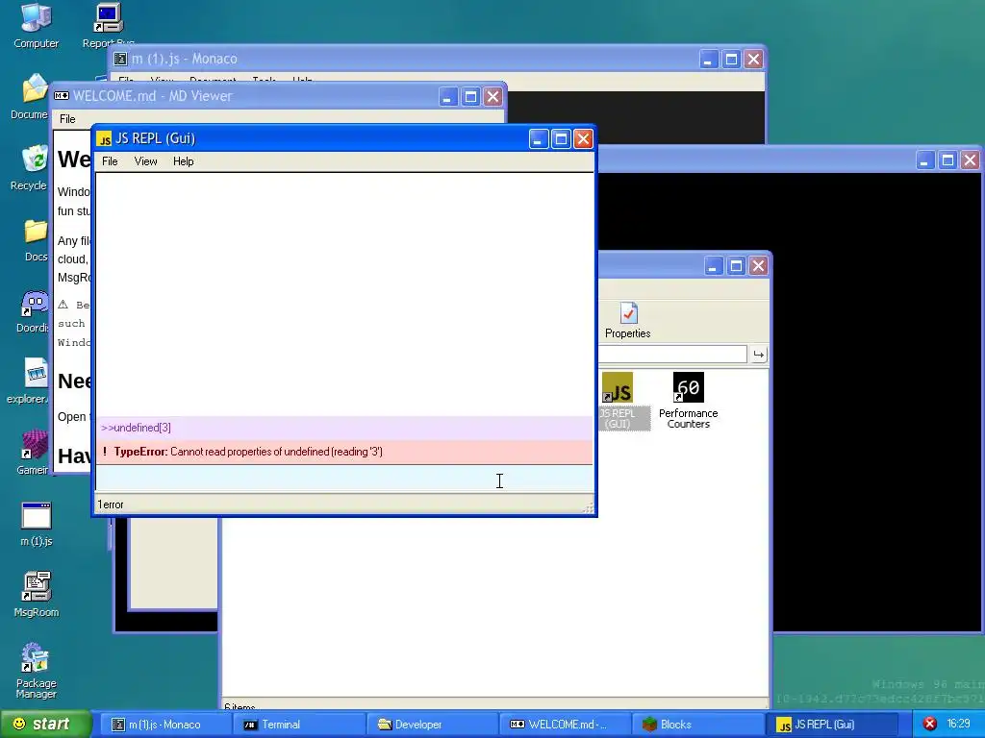Click the Start button

point(45,724)
